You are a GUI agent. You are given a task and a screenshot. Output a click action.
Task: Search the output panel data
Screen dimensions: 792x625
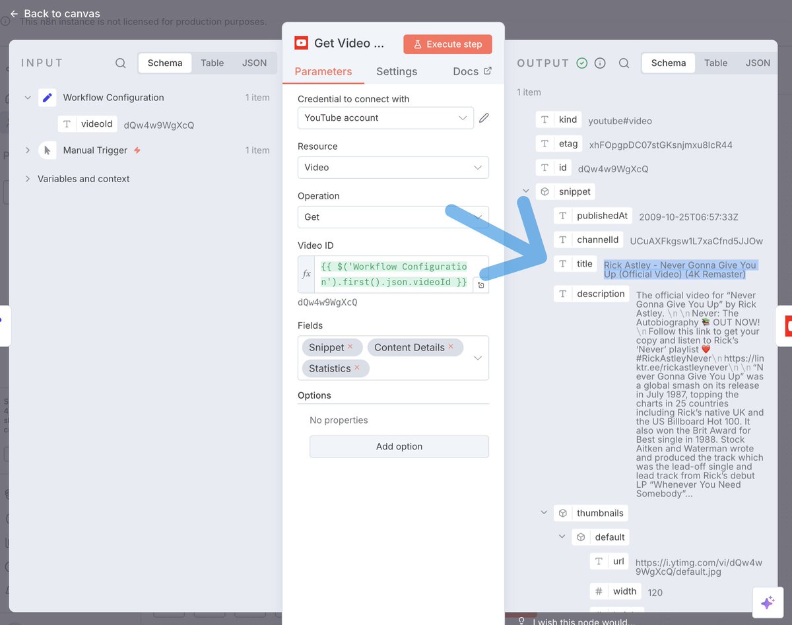(x=624, y=63)
